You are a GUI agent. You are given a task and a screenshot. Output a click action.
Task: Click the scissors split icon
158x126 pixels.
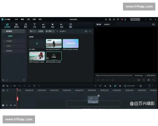[29, 86]
